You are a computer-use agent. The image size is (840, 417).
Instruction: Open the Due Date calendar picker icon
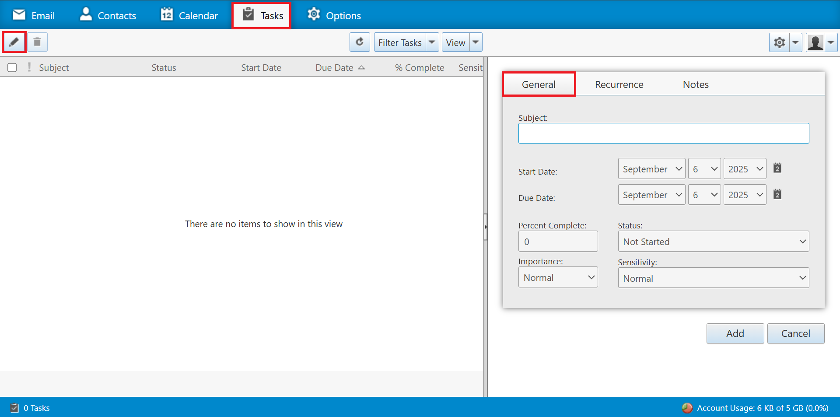point(777,194)
